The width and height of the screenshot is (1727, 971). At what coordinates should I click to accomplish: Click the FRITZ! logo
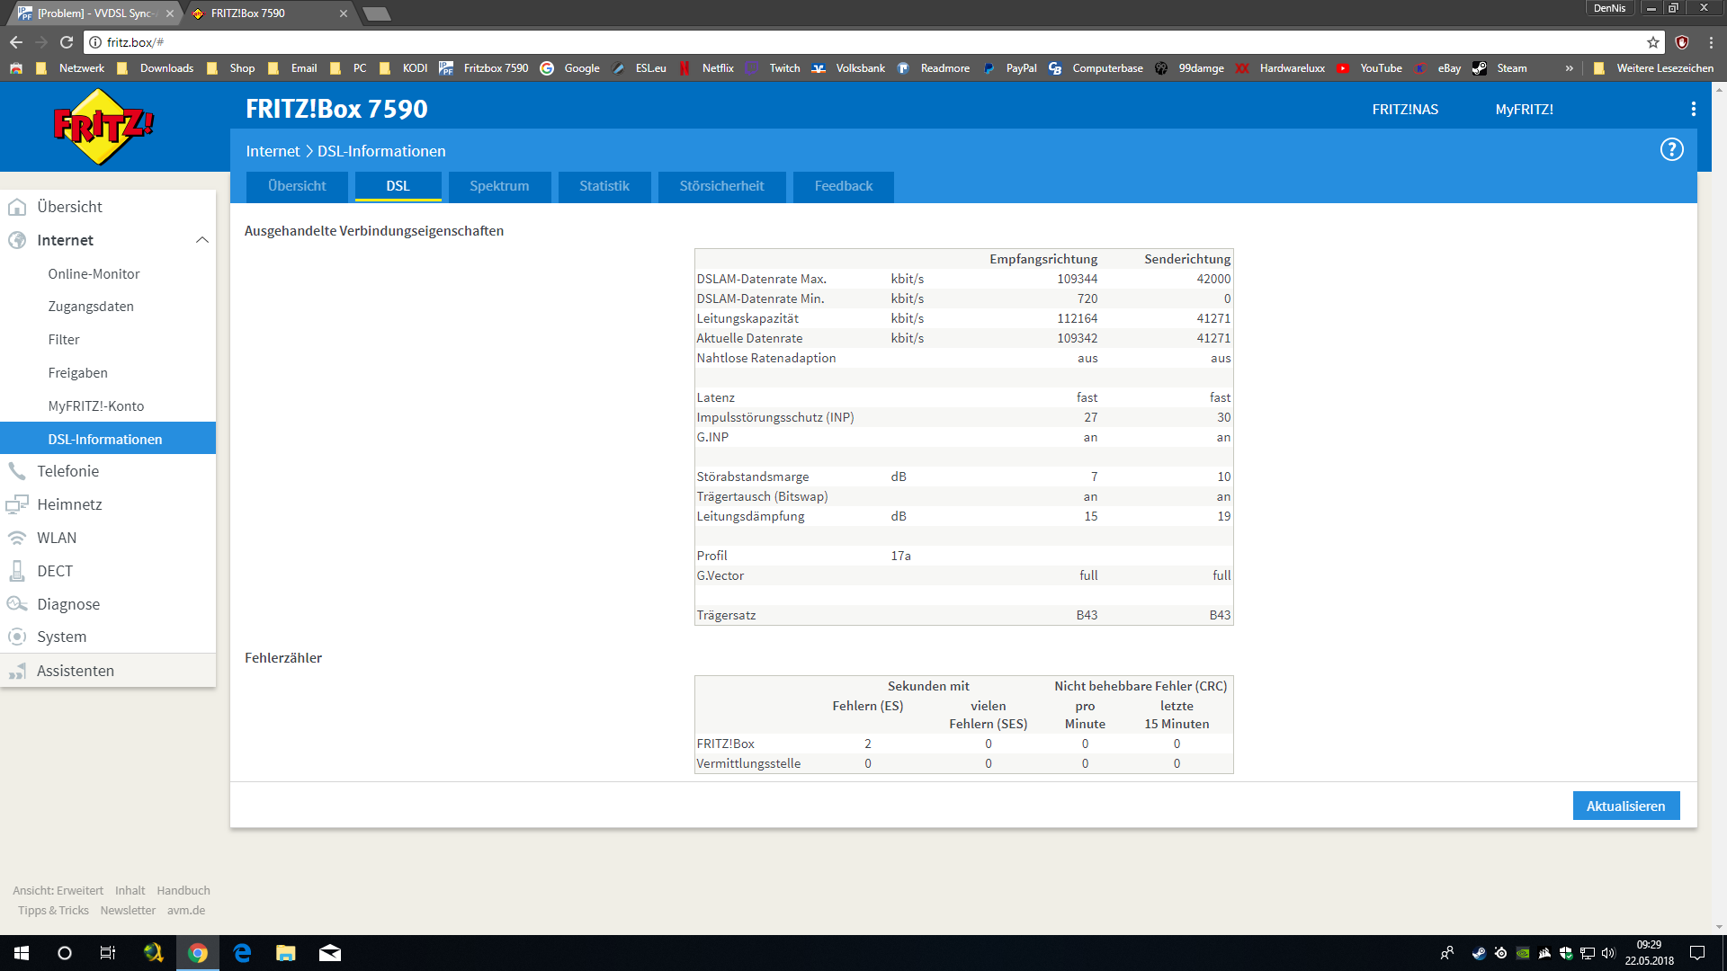[x=103, y=127]
